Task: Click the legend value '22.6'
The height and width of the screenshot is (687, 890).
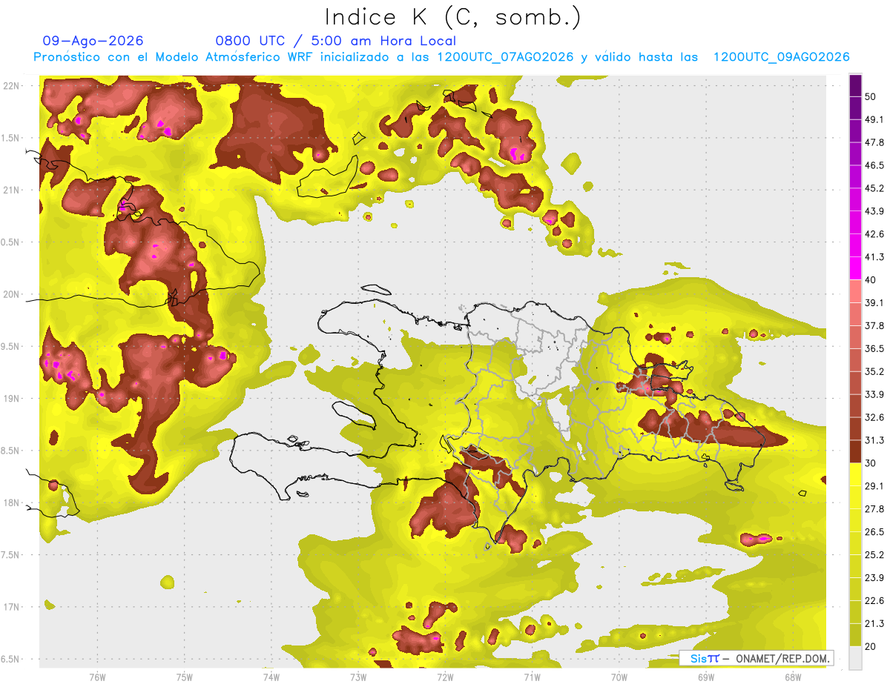Action: pyautogui.click(x=874, y=600)
